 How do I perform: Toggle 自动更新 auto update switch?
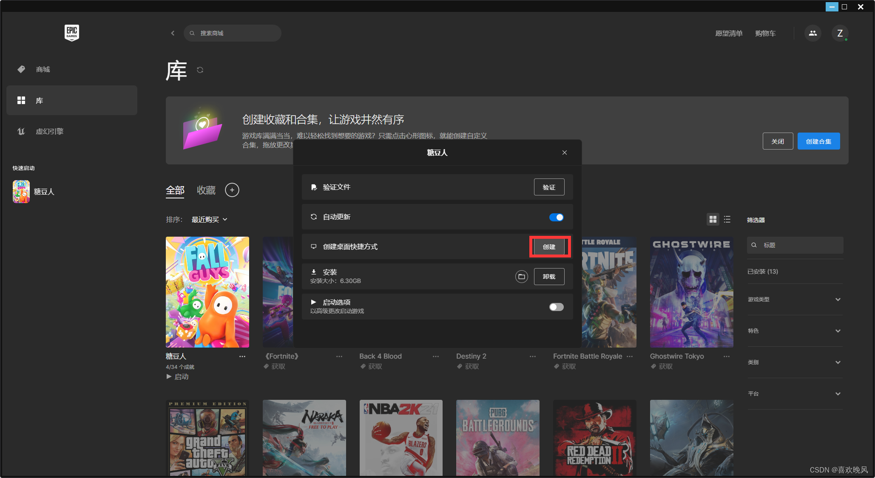coord(556,218)
